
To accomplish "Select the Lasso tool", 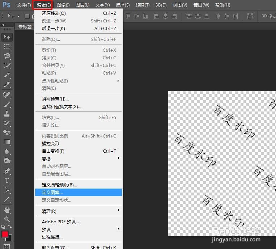I will click(x=7, y=56).
